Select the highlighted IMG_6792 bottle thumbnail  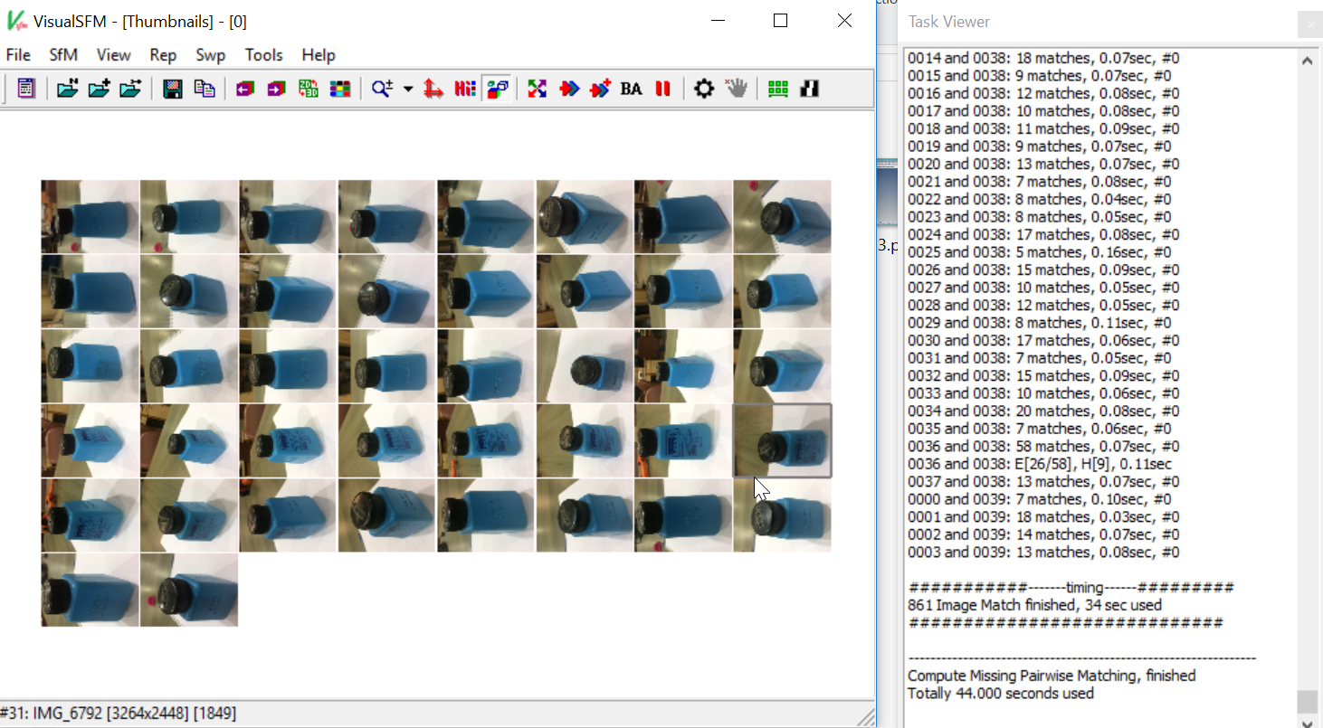[782, 440]
